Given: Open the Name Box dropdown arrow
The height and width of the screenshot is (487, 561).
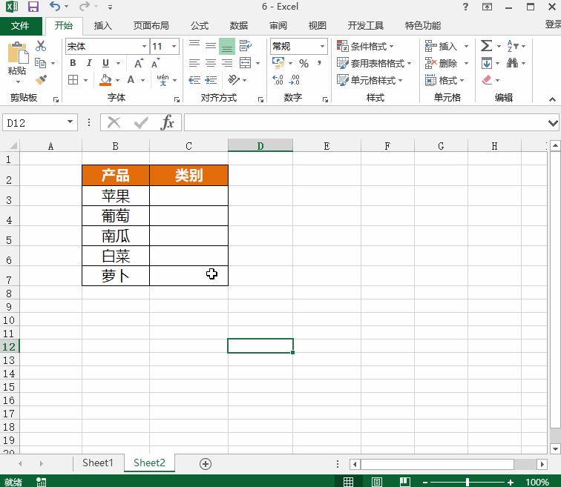Looking at the screenshot, I should [70, 122].
